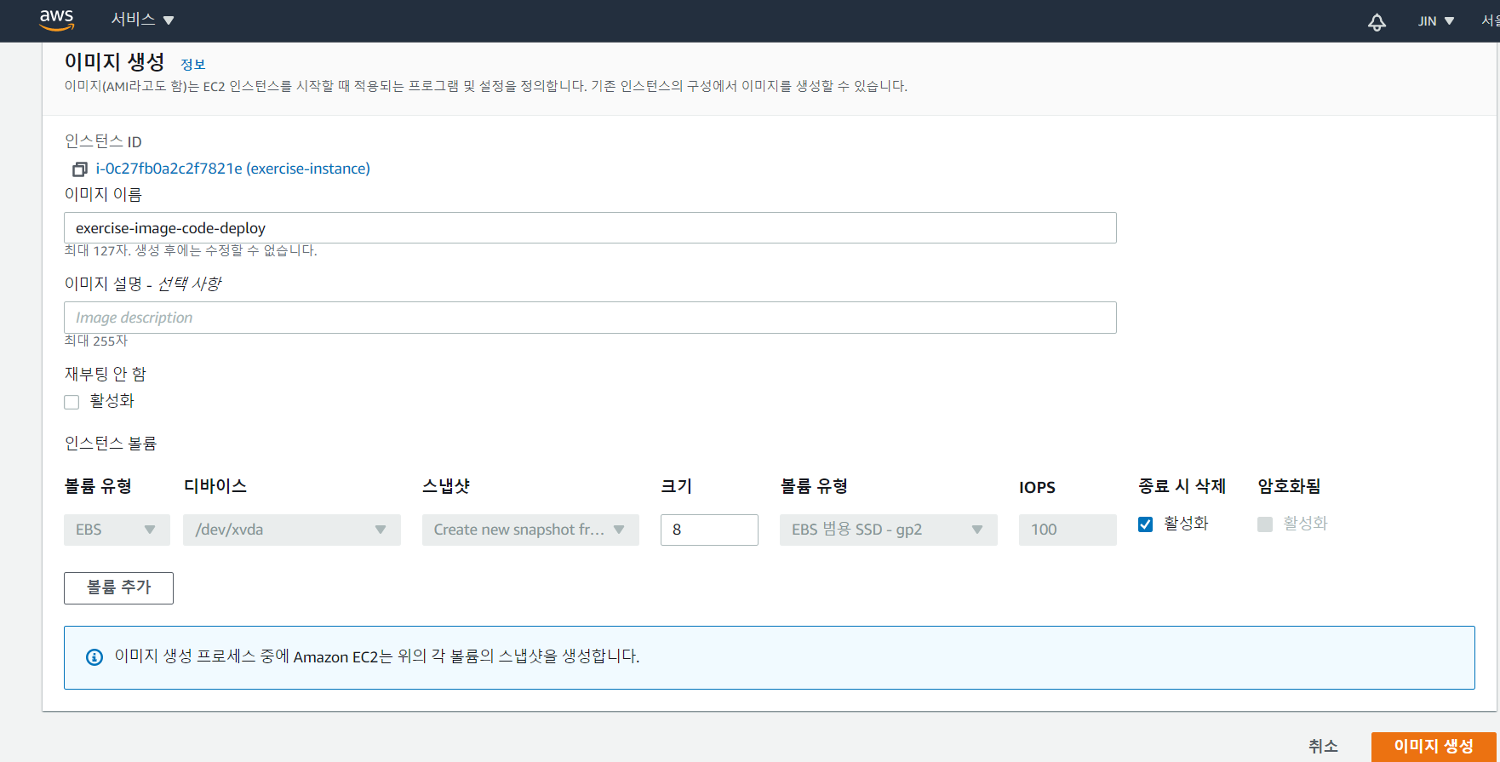Click the 볼륨 추가 button
1500x762 pixels.
(118, 587)
